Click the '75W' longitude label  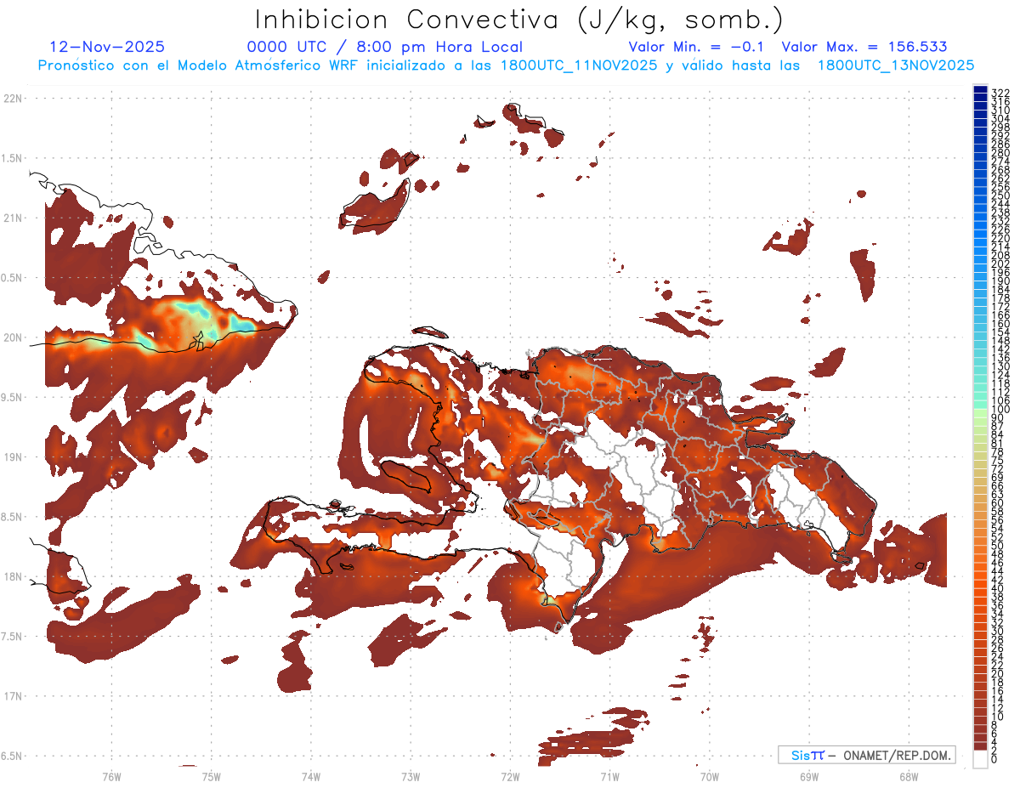[212, 776]
